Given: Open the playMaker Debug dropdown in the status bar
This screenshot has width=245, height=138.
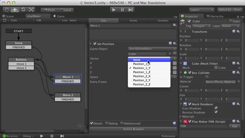Looking at the screenshot, I should click(x=28, y=136).
